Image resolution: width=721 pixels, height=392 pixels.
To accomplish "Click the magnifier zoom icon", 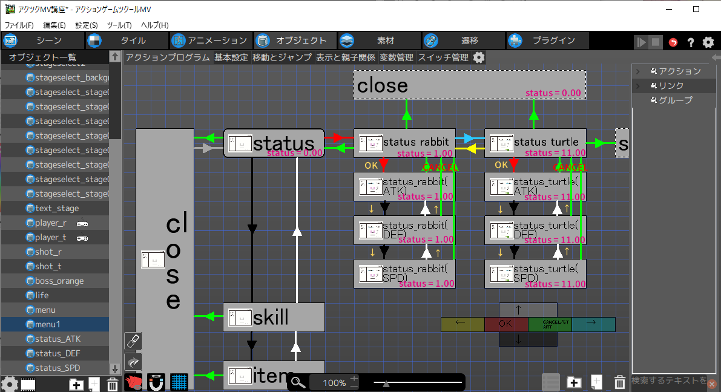I will pos(297,382).
